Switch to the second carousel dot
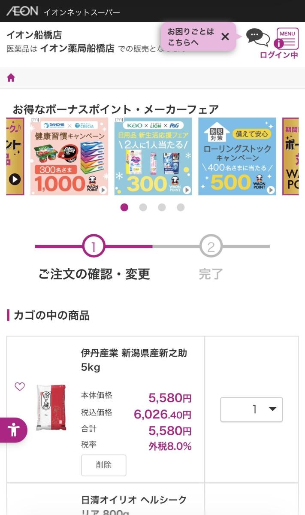Screen dimensions: 305x515 (143, 207)
